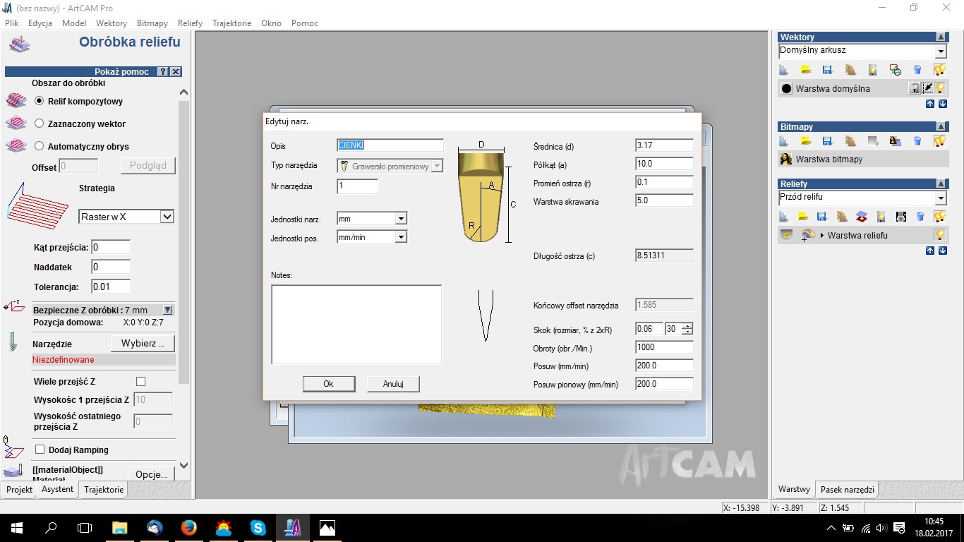Move vector layer down arrow in Wektory

943,104
